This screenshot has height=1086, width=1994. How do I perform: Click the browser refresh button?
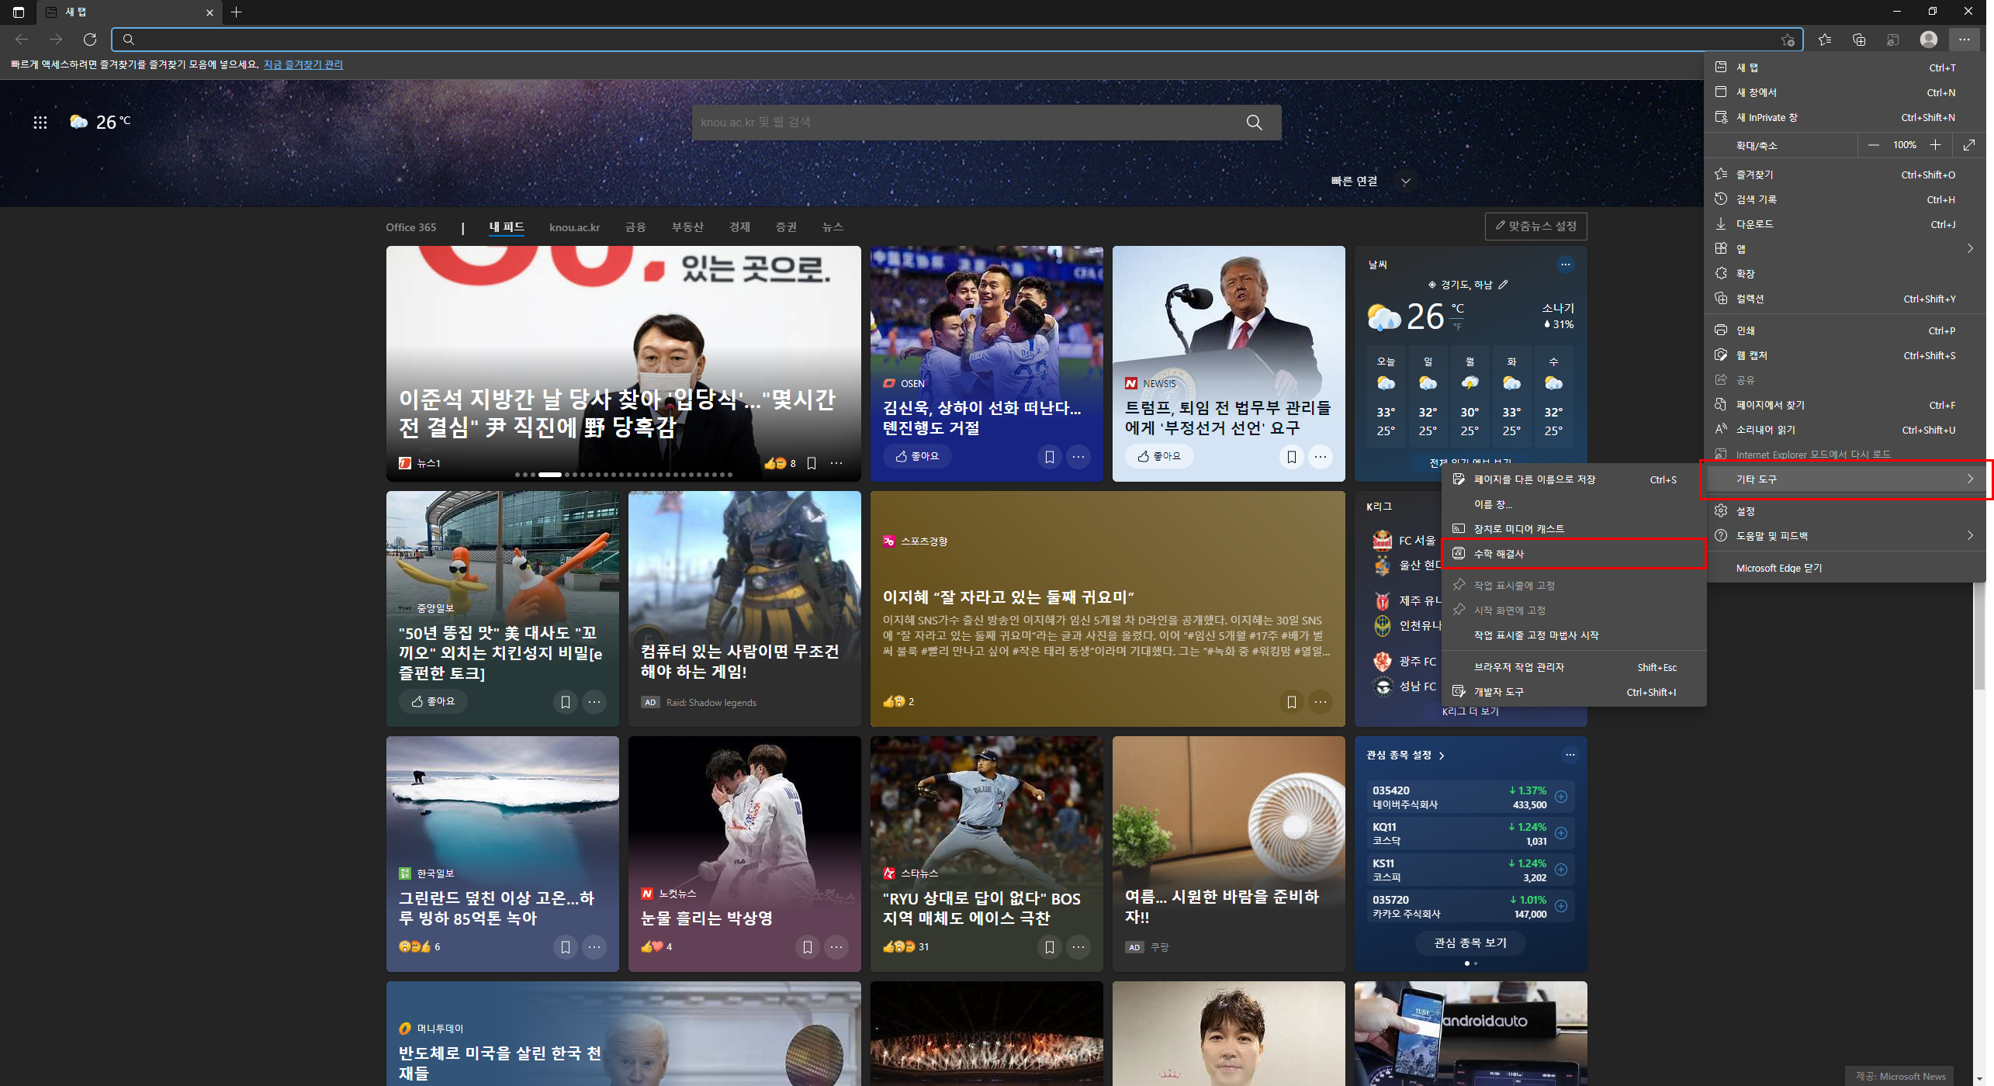point(90,40)
